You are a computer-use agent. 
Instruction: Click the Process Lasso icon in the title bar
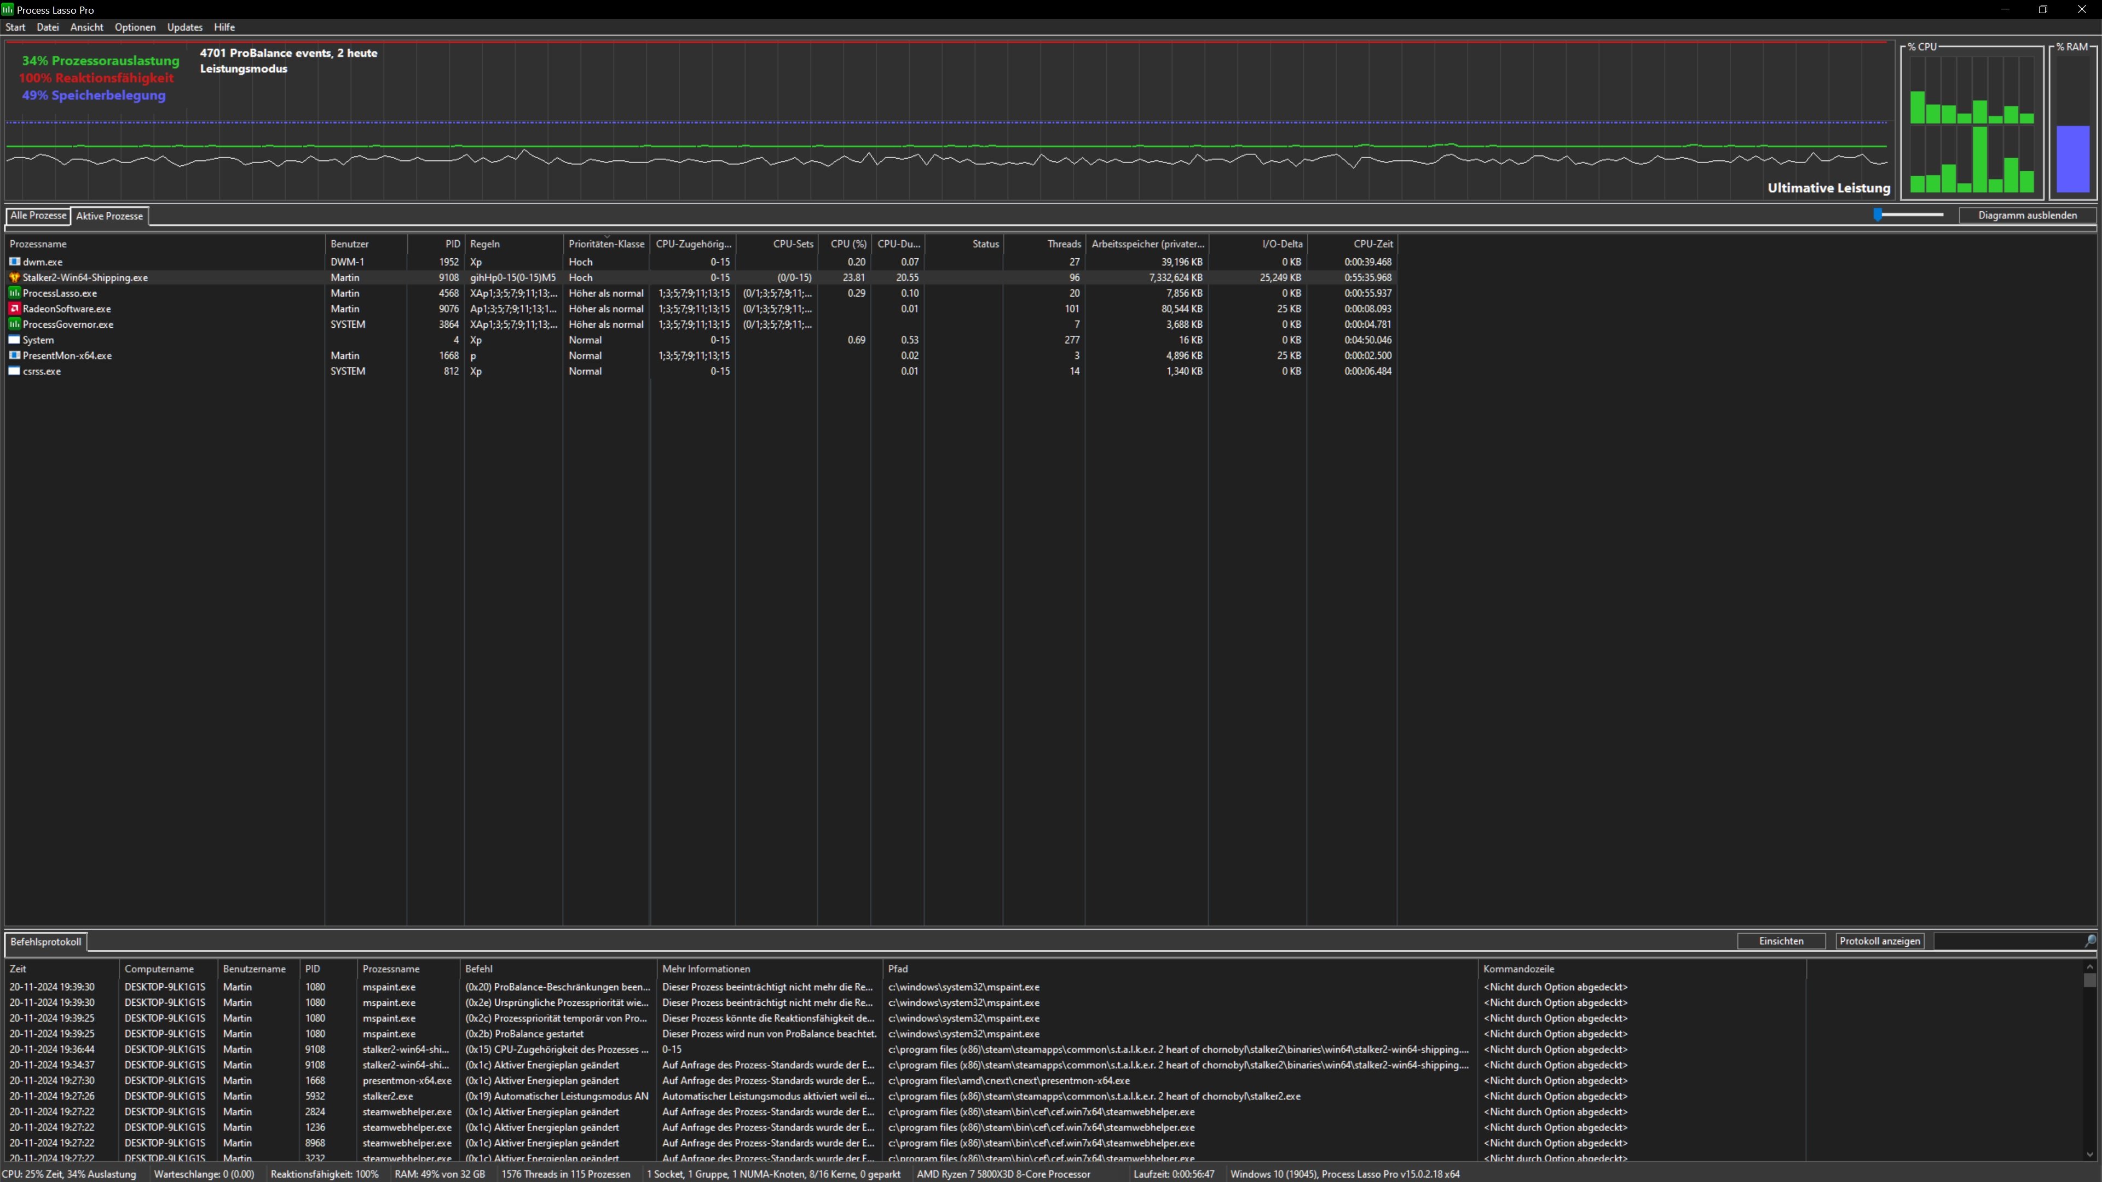coord(7,9)
